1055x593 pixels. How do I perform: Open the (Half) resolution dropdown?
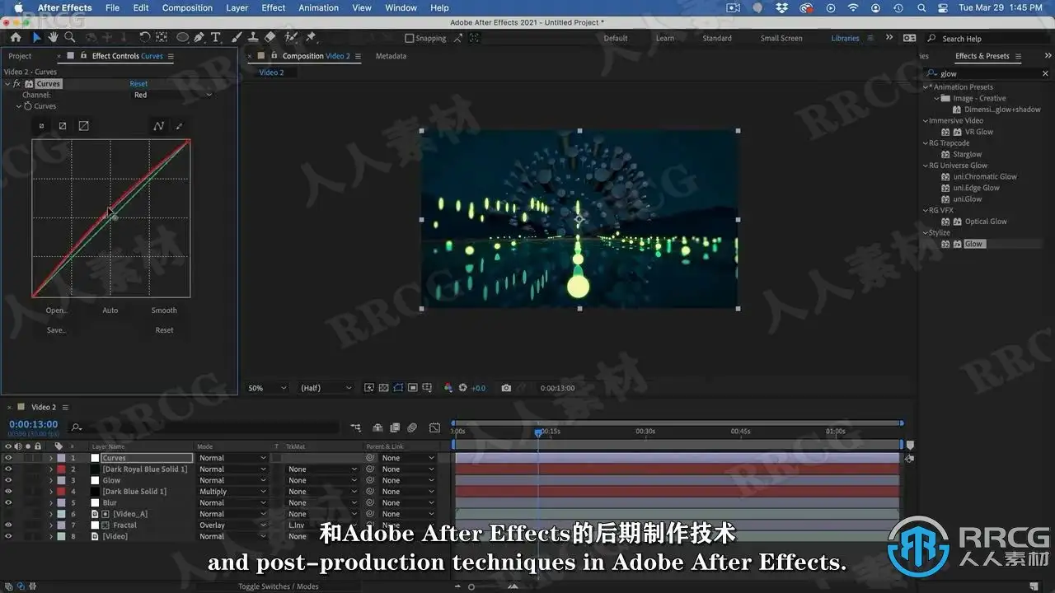[326, 388]
